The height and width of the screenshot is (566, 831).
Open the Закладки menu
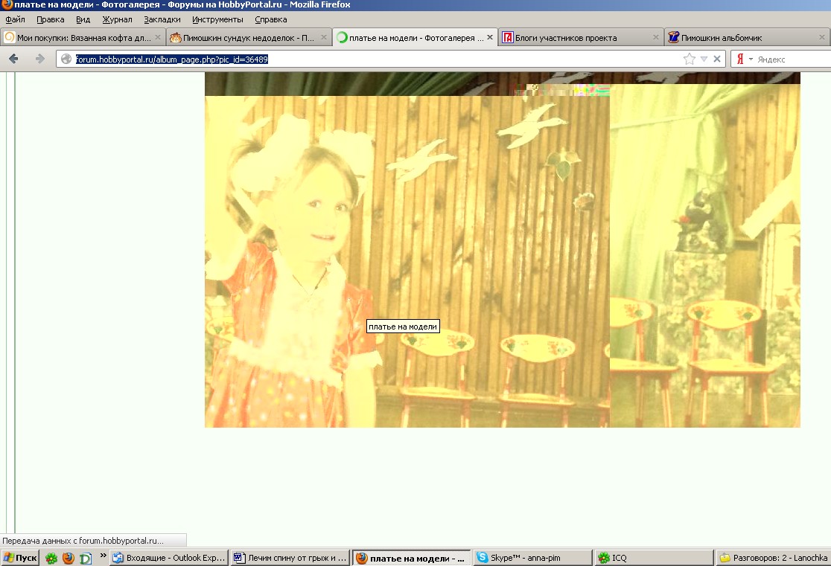point(162,19)
